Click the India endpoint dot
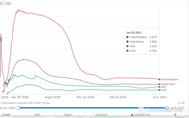The image size is (189, 118). coord(159,87)
